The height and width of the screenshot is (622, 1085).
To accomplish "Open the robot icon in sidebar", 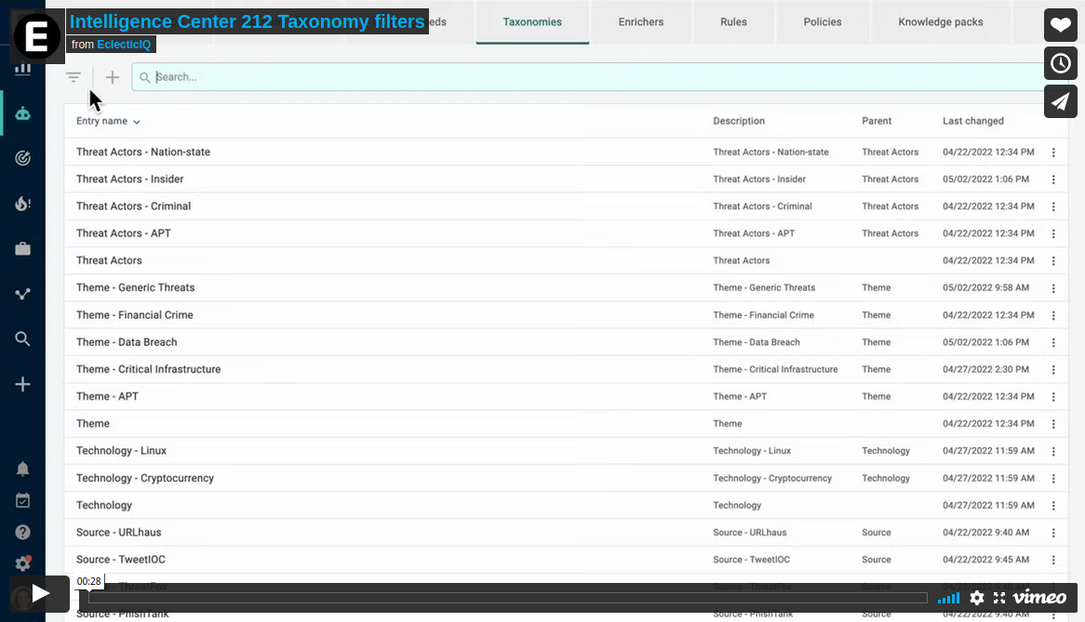I will pyautogui.click(x=22, y=113).
